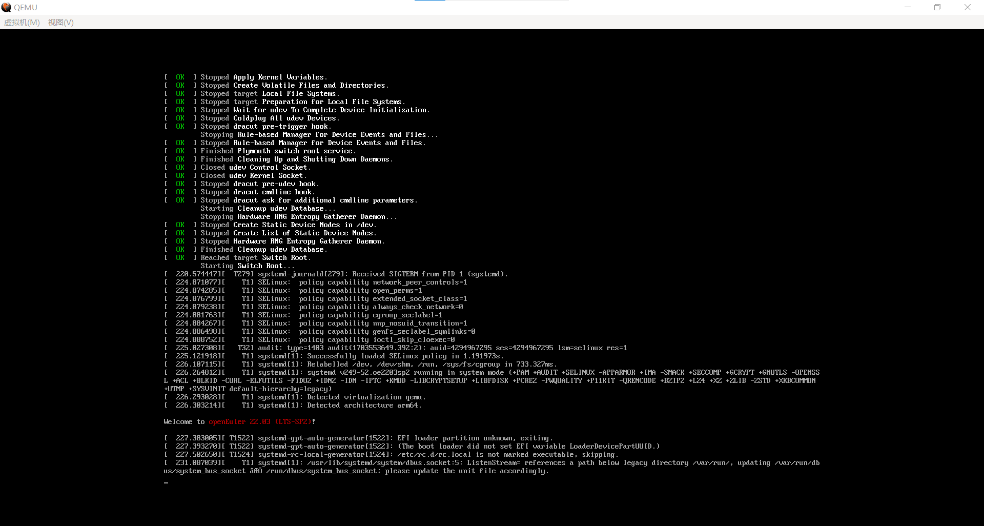Click 'Stopped Create Volatile Files and Directories.' line
The width and height of the screenshot is (984, 526).
[x=276, y=86]
